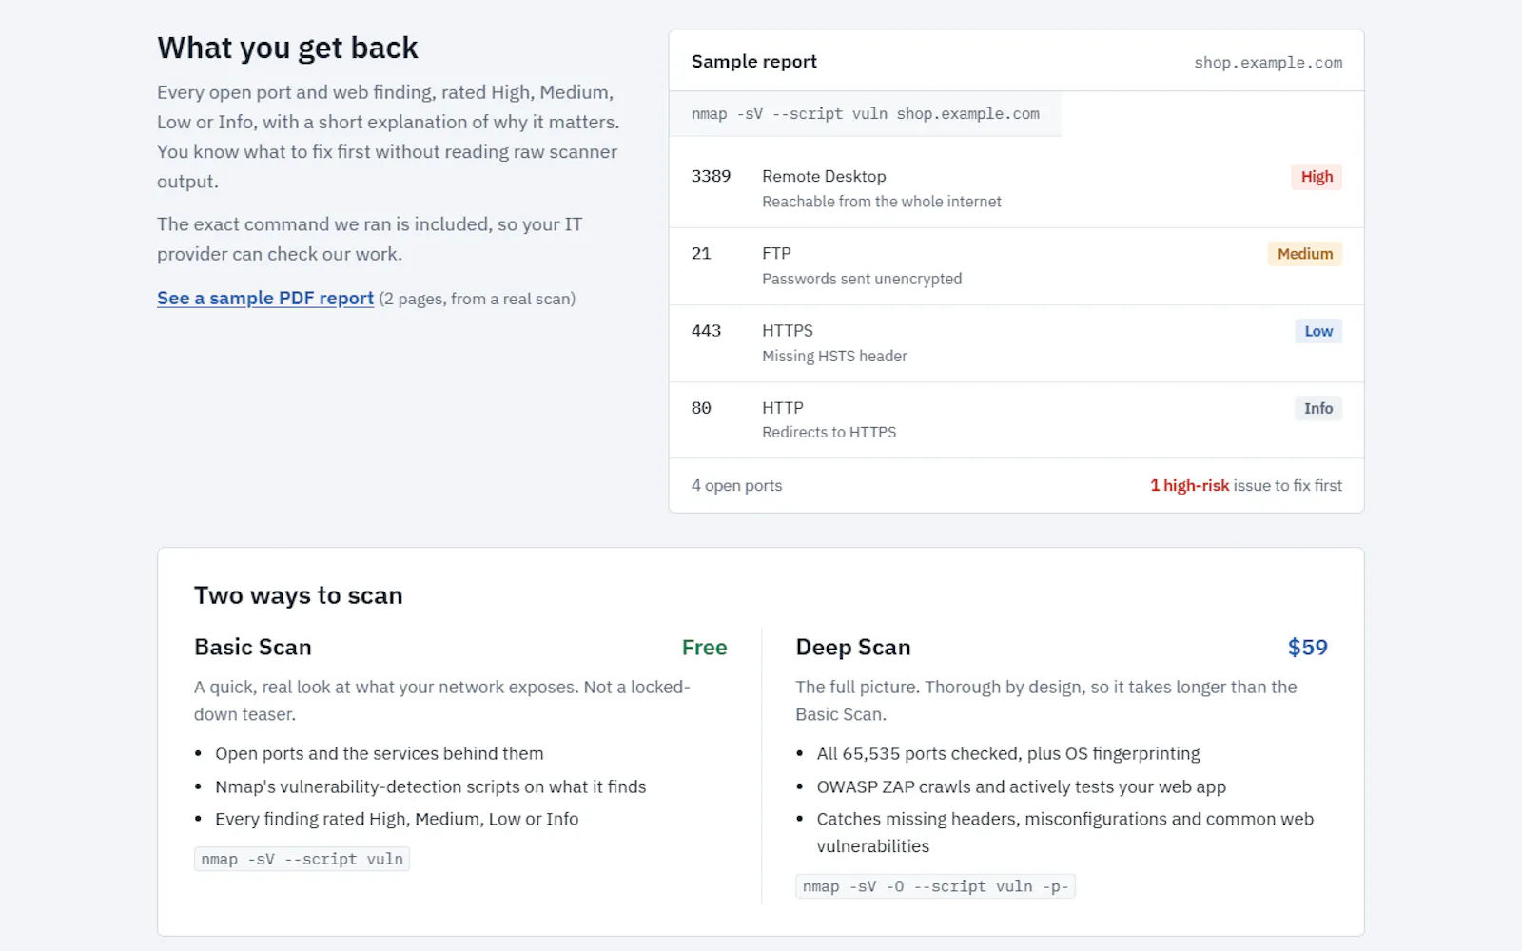The width and height of the screenshot is (1522, 951).
Task: Click the 'What you get back' heading
Action: point(287,48)
